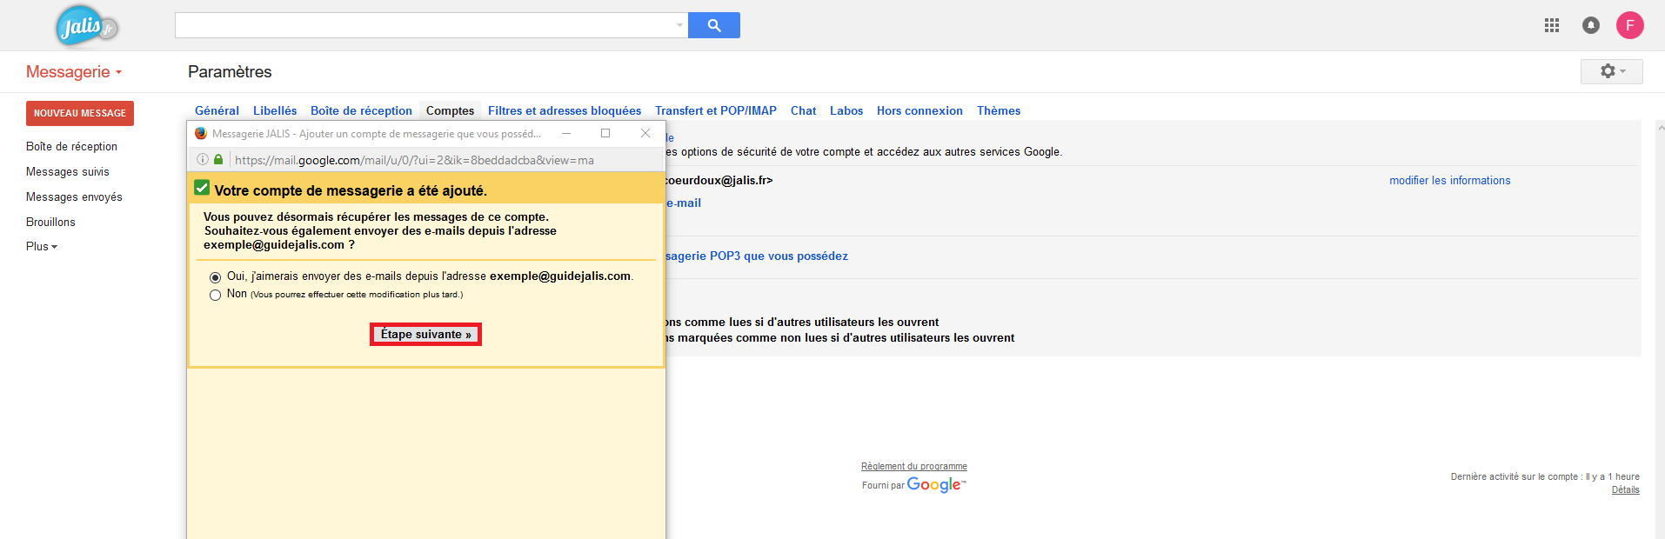Image resolution: width=1665 pixels, height=539 pixels.
Task: Click the blue search magnifier button
Action: click(713, 25)
